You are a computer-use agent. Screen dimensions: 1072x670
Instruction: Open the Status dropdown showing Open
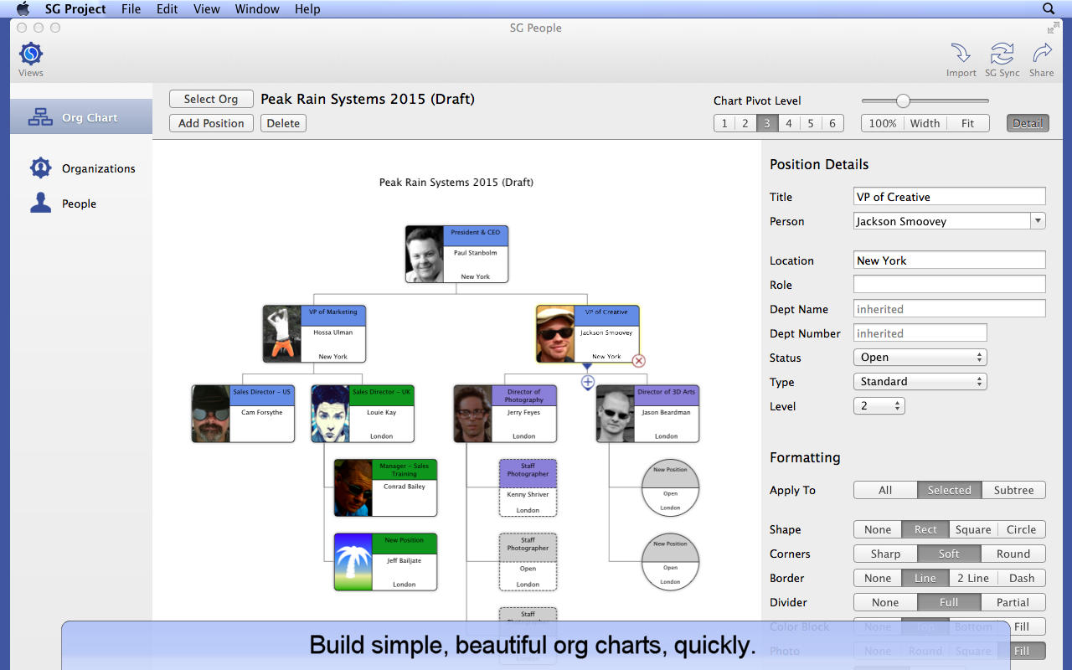coord(920,358)
